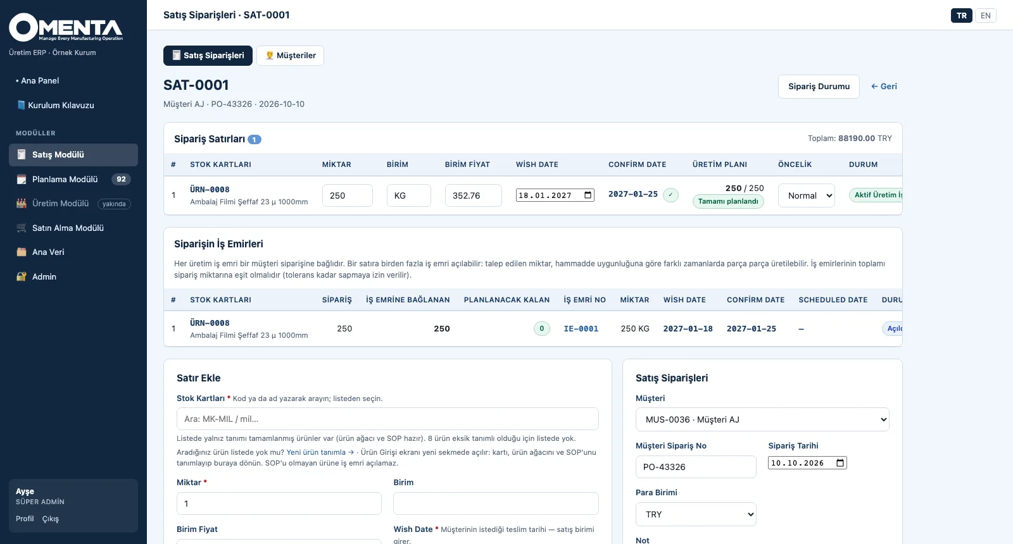Click the Admin lock icon
The width and height of the screenshot is (1013, 544).
[x=22, y=276]
